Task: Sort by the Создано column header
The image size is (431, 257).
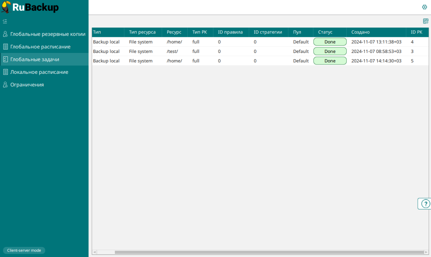Action: pyautogui.click(x=360, y=32)
